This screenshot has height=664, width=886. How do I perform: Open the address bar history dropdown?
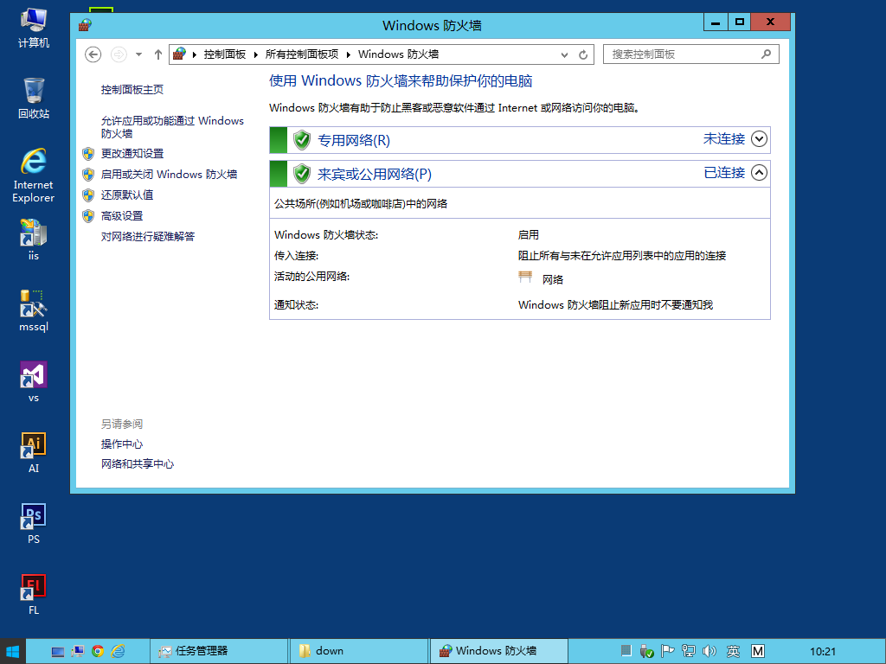pos(564,54)
